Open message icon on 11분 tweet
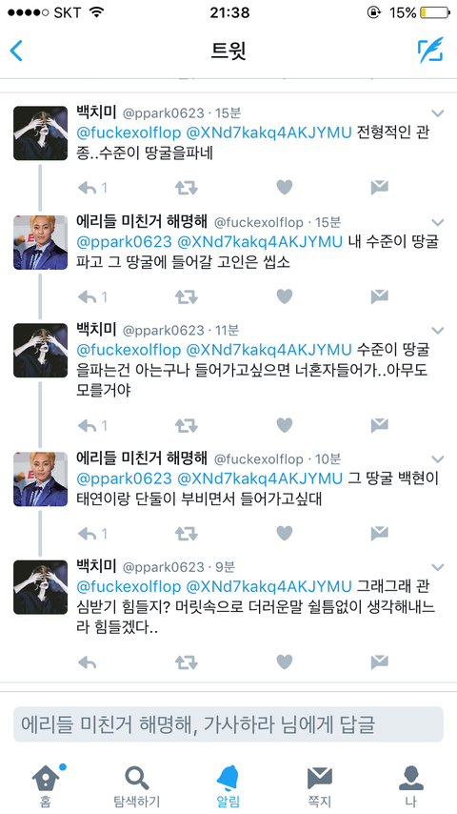 click(x=379, y=426)
